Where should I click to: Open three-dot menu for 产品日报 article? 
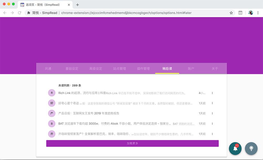coord(212,113)
